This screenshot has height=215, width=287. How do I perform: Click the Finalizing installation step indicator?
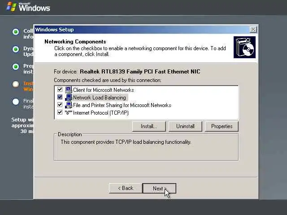16,102
